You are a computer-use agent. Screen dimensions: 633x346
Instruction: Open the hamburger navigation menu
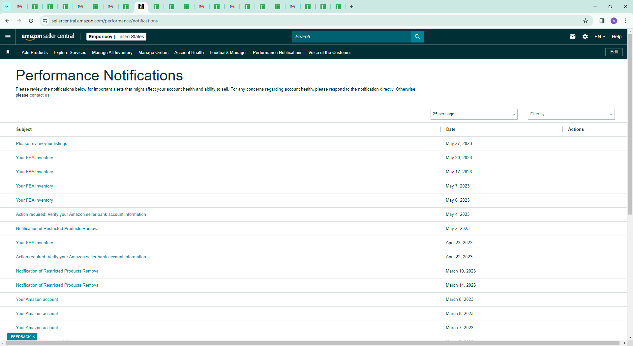(8, 37)
